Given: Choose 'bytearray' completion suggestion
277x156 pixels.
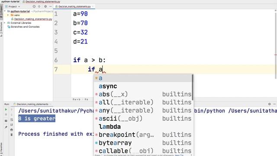Looking at the screenshot, I should coord(143,143).
